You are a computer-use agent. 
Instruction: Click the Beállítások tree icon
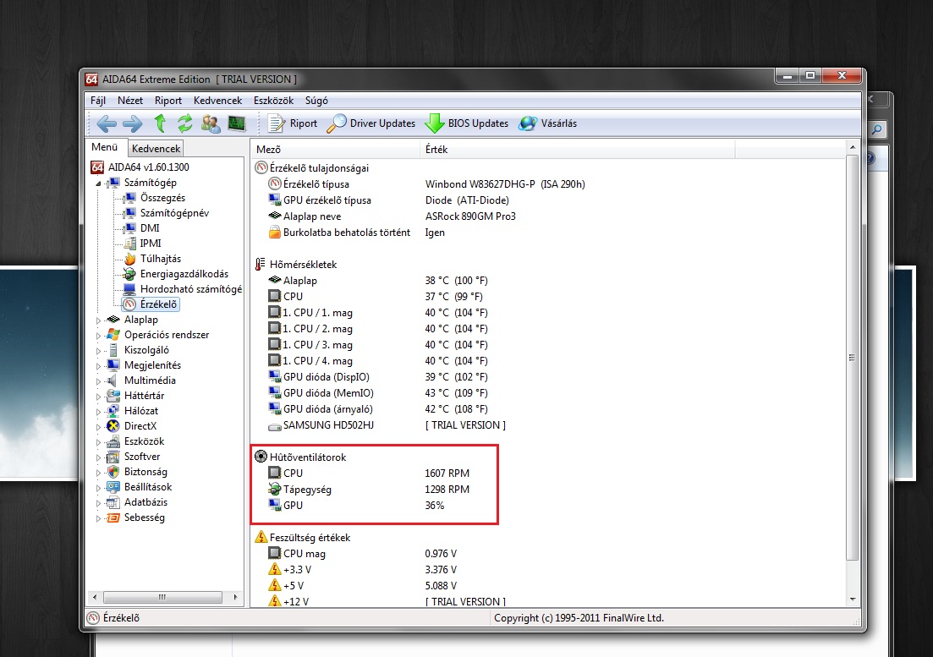pyautogui.click(x=113, y=487)
